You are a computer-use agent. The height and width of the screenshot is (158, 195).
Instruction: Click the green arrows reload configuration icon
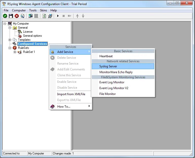[44, 16]
